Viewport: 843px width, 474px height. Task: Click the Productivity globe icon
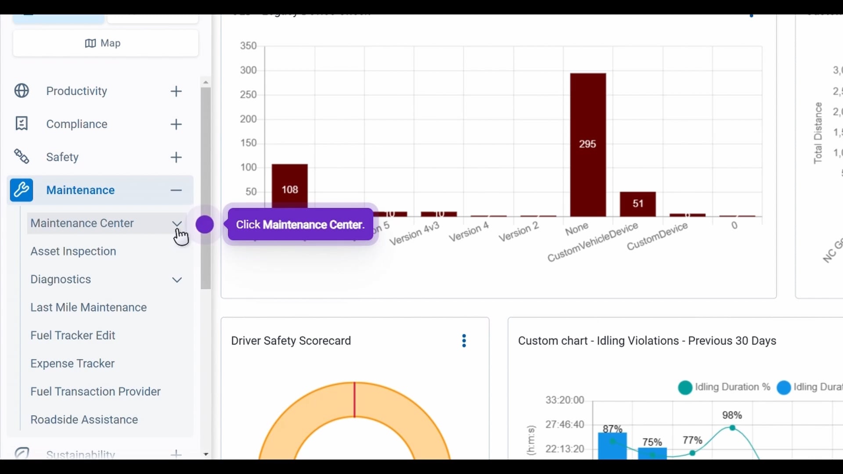22,91
